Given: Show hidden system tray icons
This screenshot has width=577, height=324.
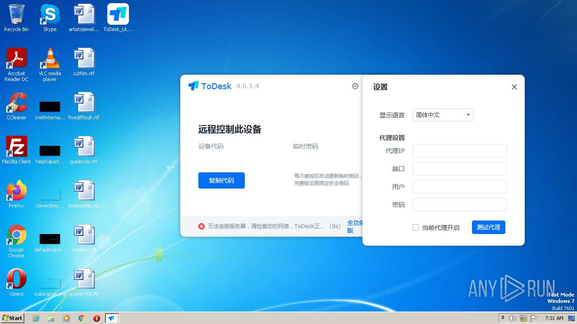Looking at the screenshot, I should [x=503, y=318].
